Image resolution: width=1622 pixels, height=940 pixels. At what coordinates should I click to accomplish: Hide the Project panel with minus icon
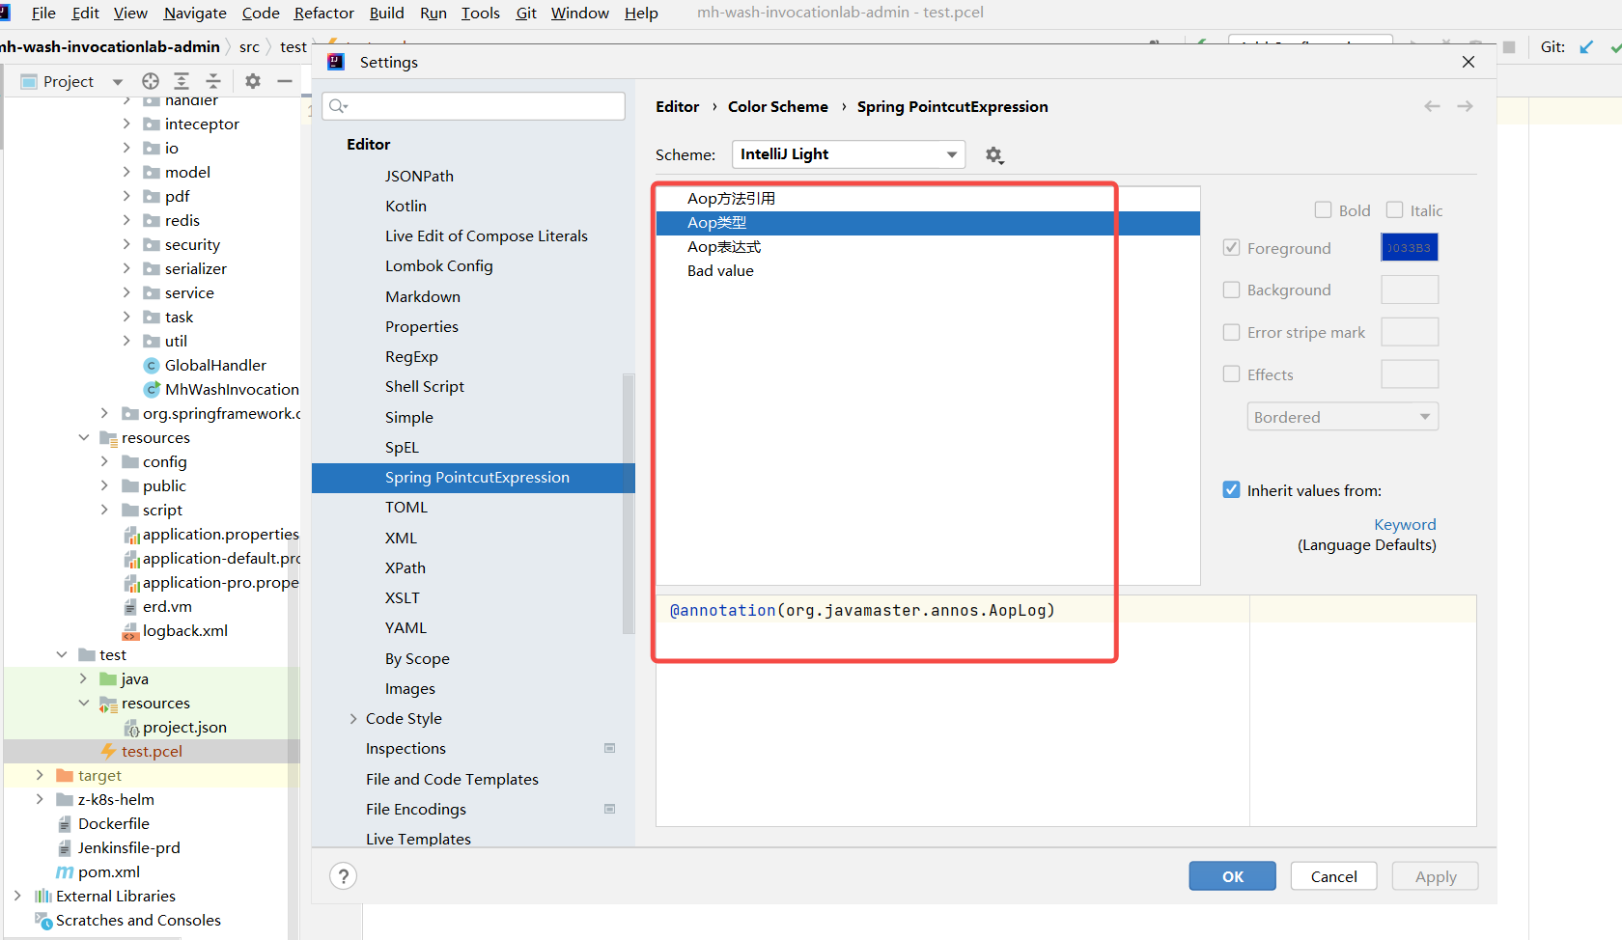(284, 81)
